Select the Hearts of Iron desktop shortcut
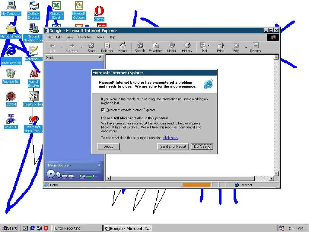Image resolution: width=309 pixels, height=232 pixels. tap(33, 99)
